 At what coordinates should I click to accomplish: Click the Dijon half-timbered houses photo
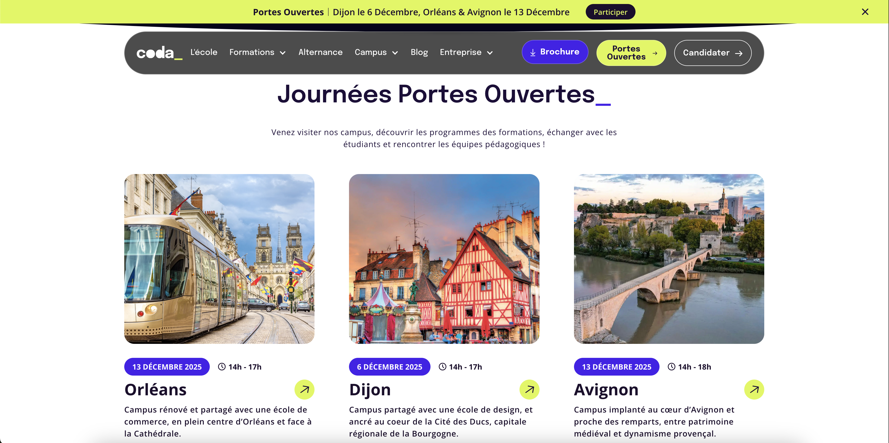(x=444, y=259)
